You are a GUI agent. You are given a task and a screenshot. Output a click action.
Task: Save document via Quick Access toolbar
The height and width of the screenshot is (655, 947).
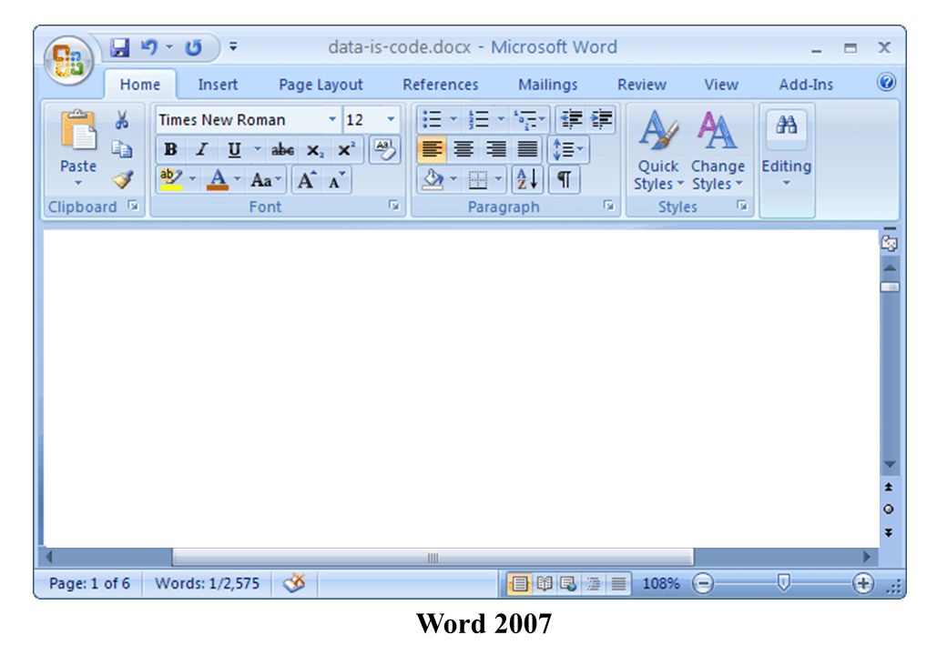pyautogui.click(x=119, y=47)
